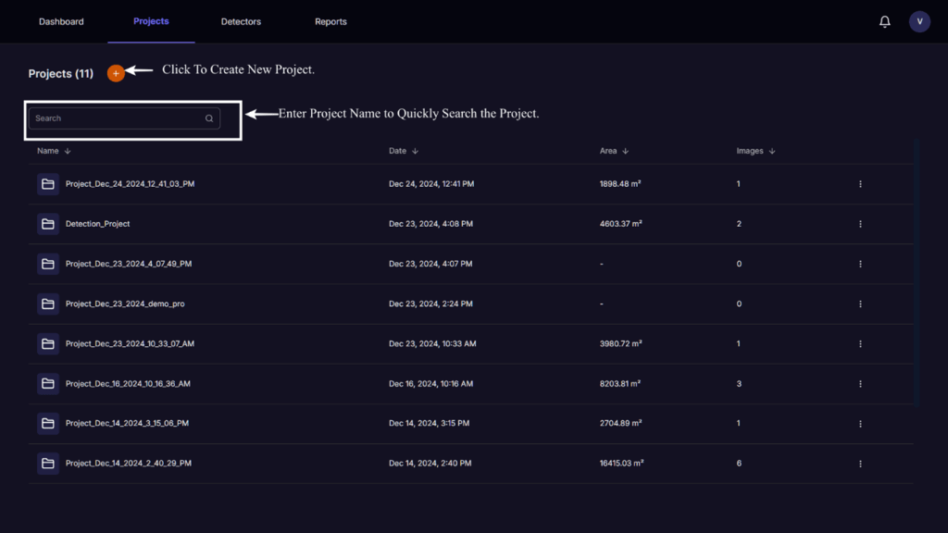Open the user avatar 'V' menu
The width and height of the screenshot is (948, 533).
click(919, 22)
